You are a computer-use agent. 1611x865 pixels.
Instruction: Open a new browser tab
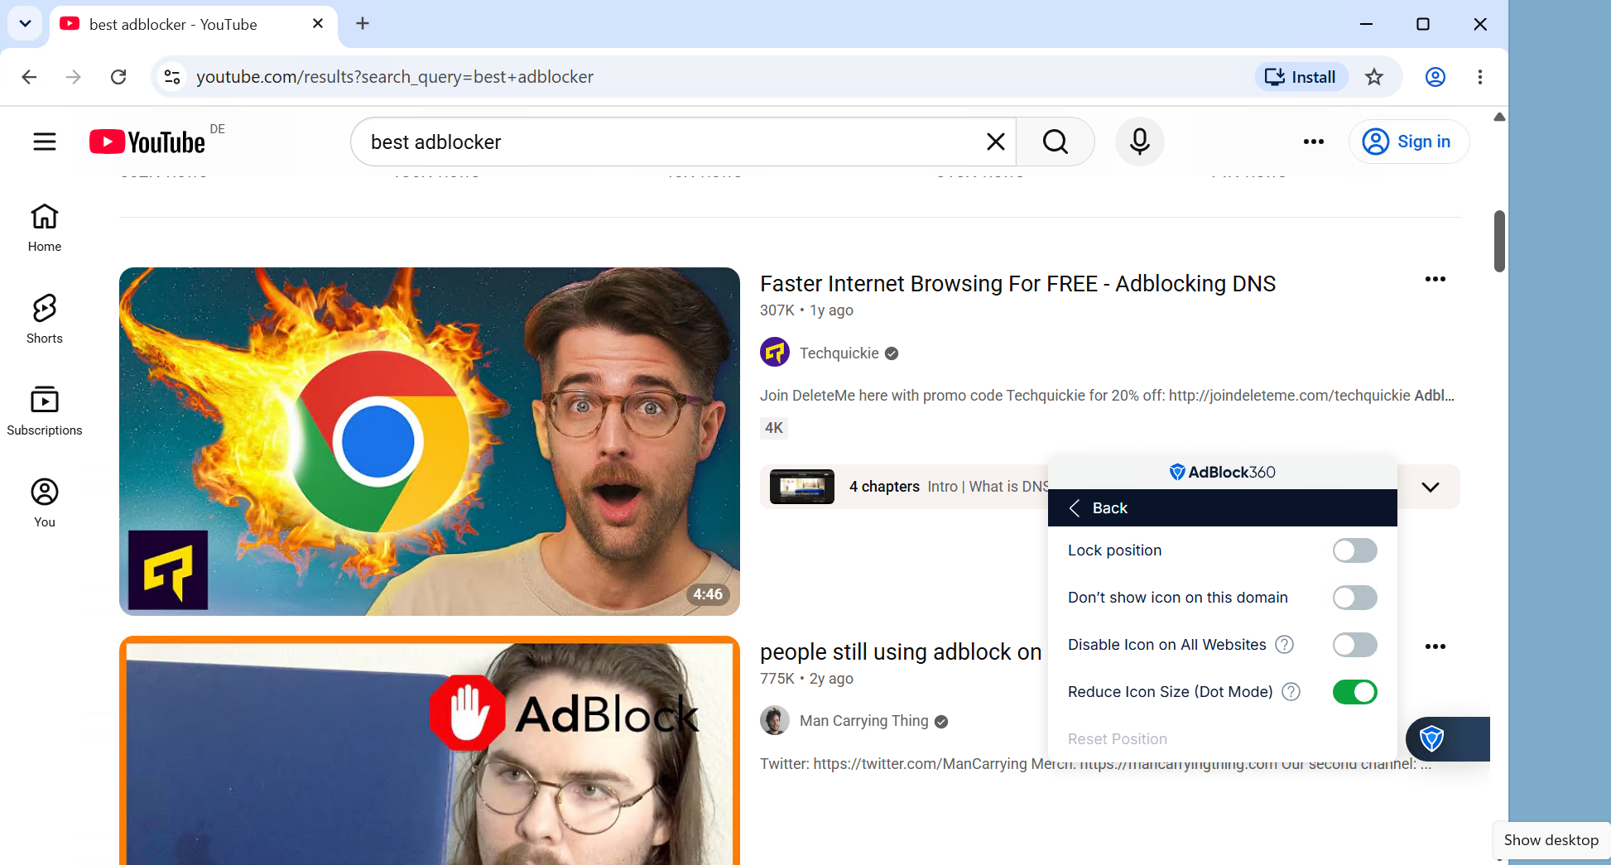363,24
